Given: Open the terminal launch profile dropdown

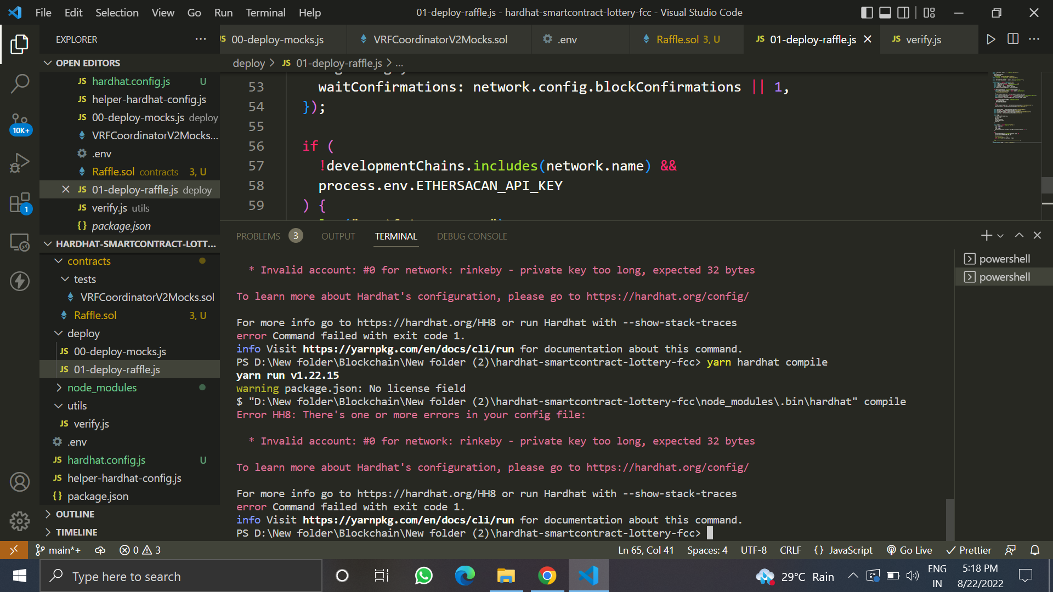Looking at the screenshot, I should click(x=1000, y=236).
